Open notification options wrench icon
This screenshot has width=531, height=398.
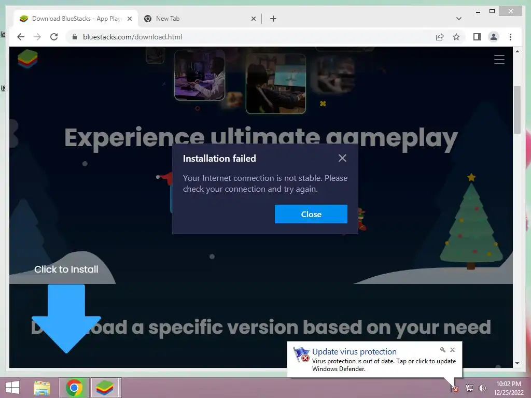(x=443, y=350)
